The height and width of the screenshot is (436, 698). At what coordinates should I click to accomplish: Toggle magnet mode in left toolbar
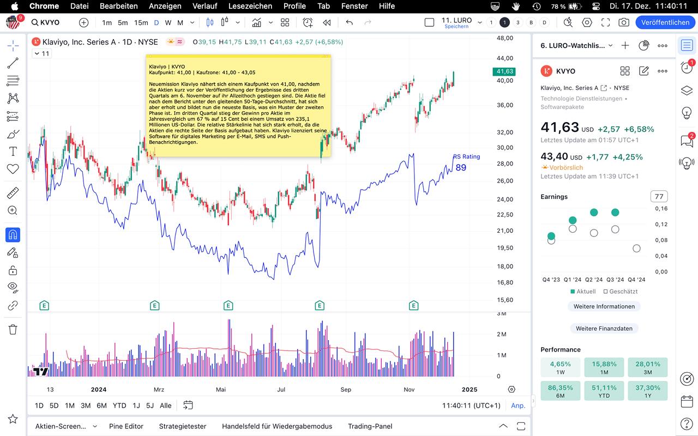pyautogui.click(x=13, y=235)
